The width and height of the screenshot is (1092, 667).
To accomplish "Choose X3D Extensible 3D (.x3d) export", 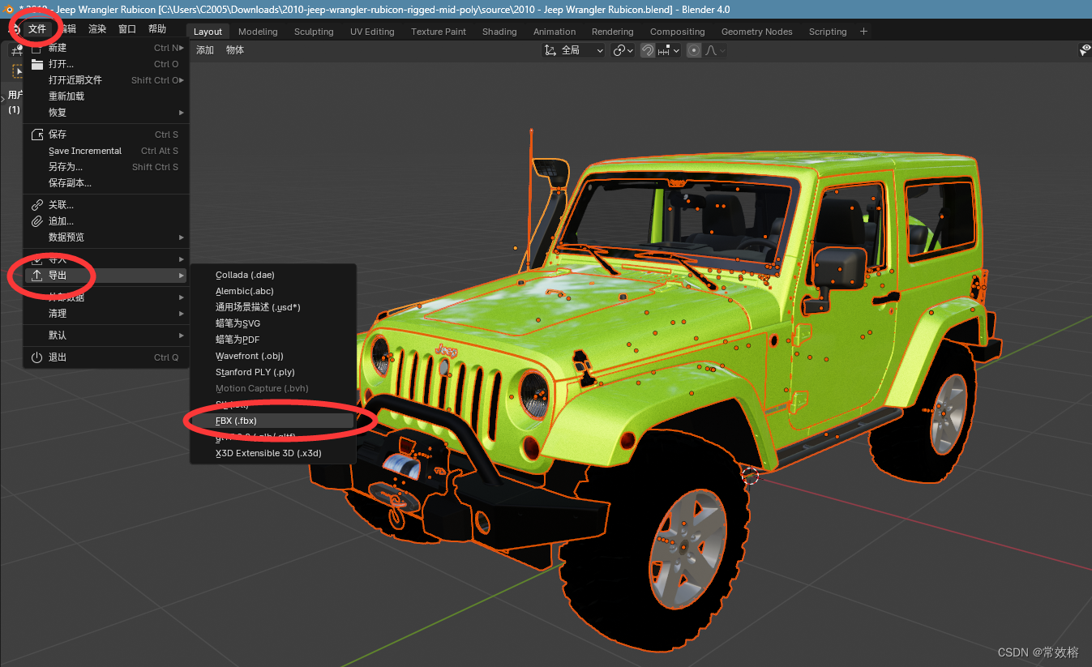I will point(272,453).
